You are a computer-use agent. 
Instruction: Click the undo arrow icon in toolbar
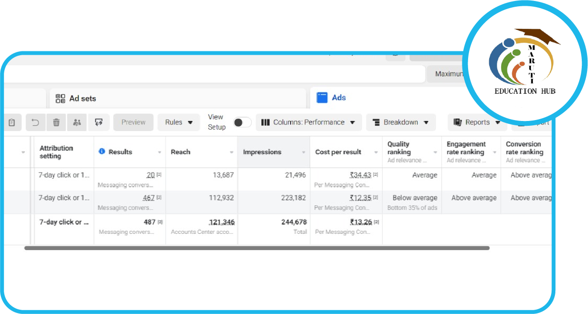click(x=35, y=122)
